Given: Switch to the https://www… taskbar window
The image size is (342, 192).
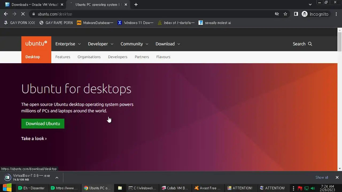Looking at the screenshot, I should [x=64, y=188].
